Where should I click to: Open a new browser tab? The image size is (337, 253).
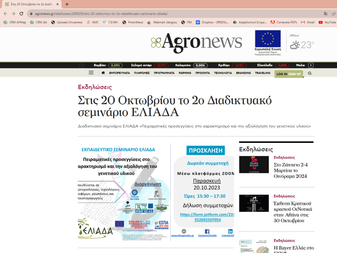click(67, 4)
